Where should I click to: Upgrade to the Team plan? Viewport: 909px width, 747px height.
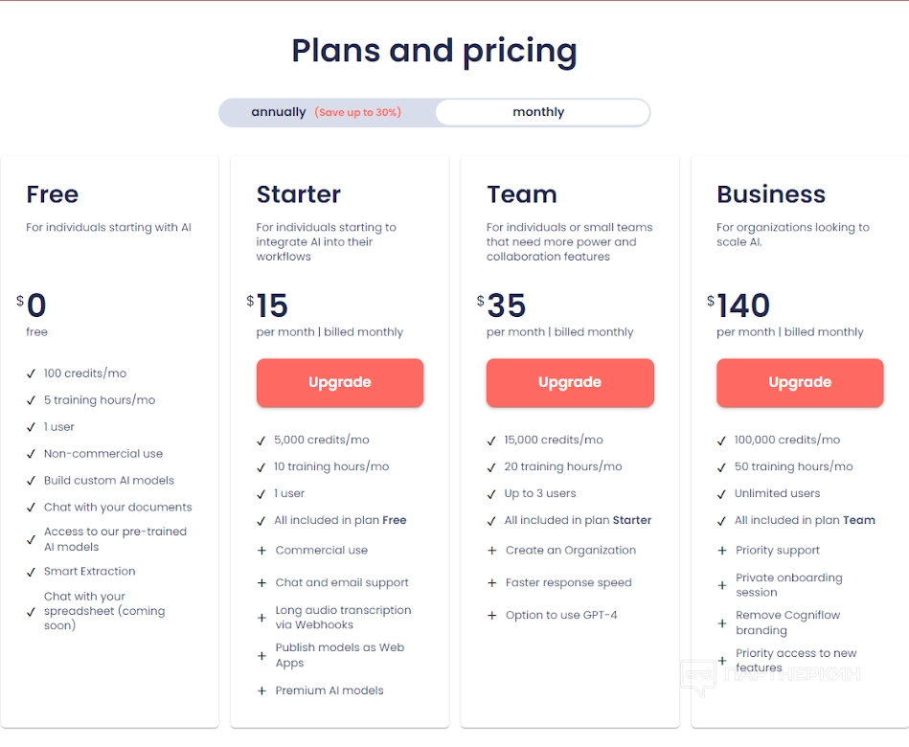click(570, 382)
